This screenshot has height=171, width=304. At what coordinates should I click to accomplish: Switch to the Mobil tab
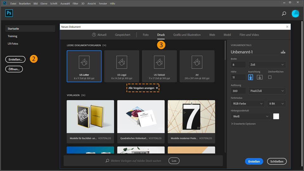[227, 35]
